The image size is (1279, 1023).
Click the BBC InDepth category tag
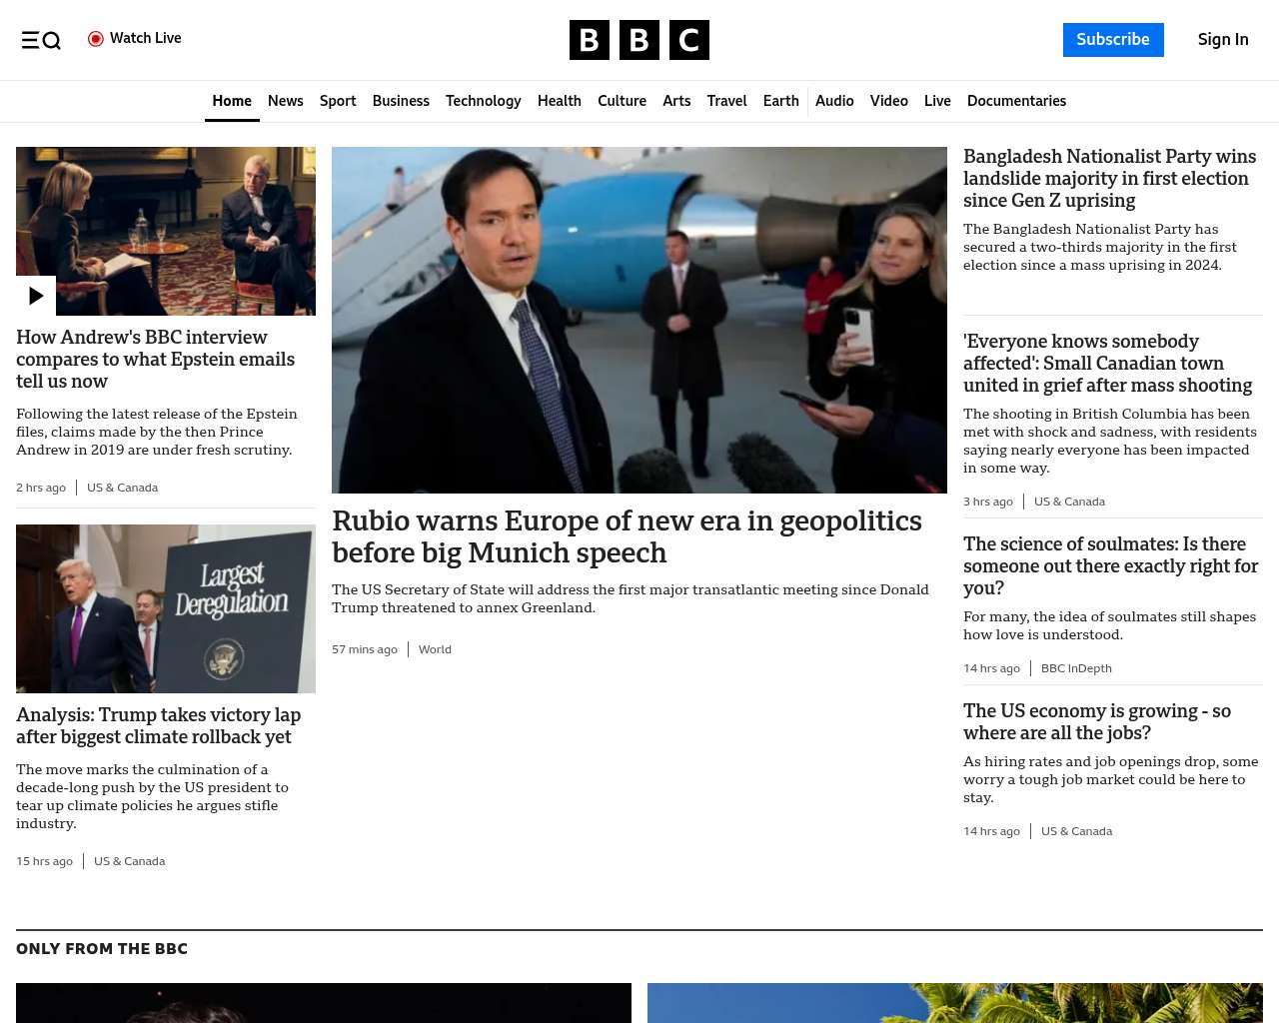(1076, 668)
